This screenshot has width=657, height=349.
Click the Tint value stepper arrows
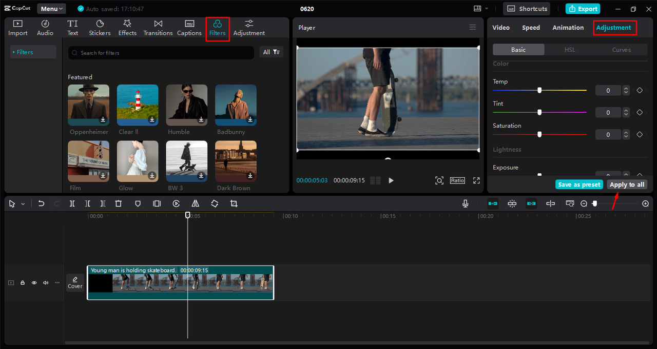pyautogui.click(x=626, y=112)
